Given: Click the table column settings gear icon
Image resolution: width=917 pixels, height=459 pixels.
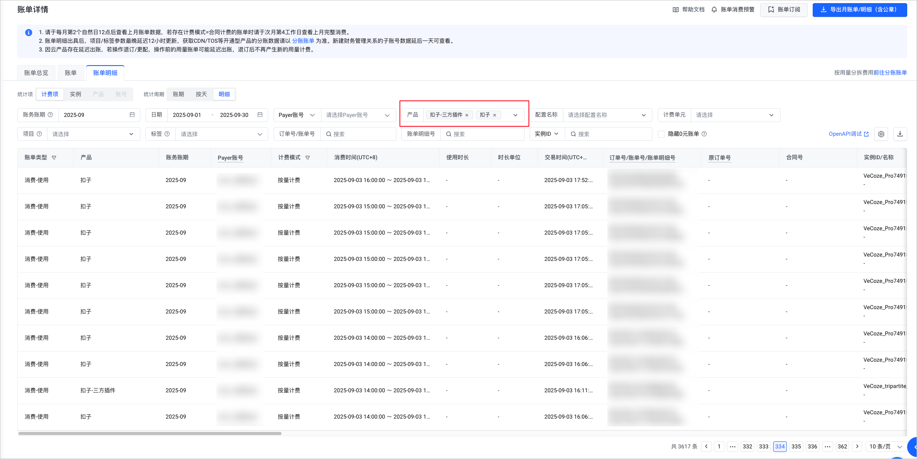Looking at the screenshot, I should point(881,134).
